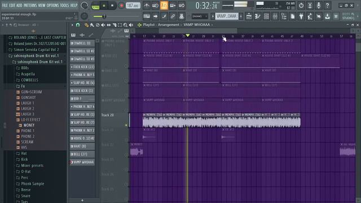Open the PATTERNS menu

[x=30, y=5]
